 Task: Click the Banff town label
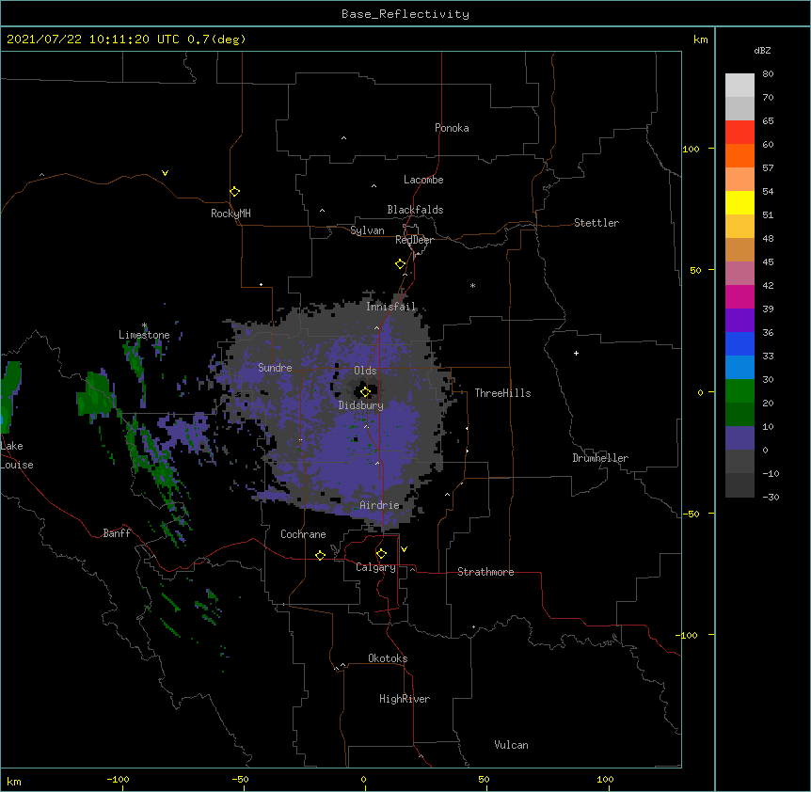(x=117, y=533)
